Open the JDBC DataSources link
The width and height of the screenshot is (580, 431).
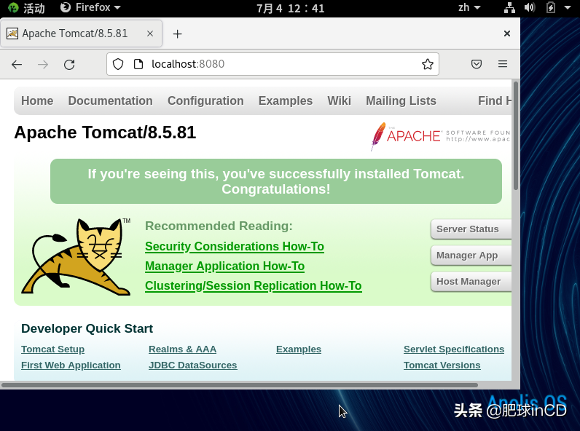[192, 365]
